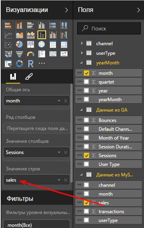Select the donut chart visualization icon

point(19,64)
